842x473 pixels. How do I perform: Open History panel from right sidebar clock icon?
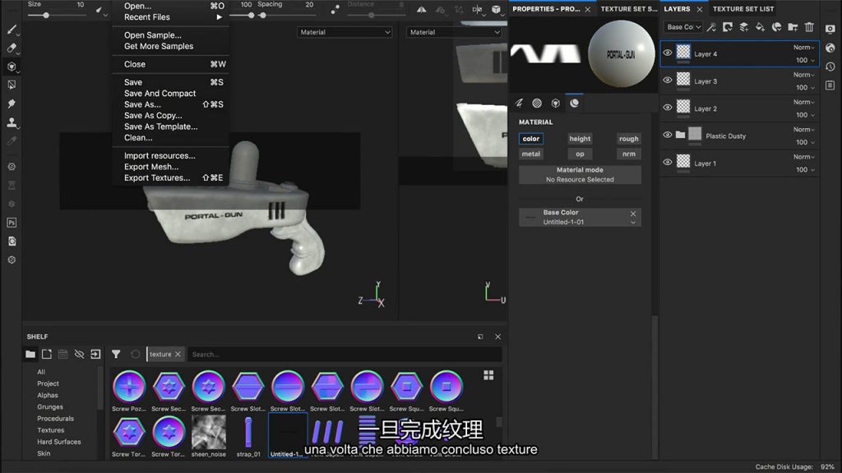(830, 67)
